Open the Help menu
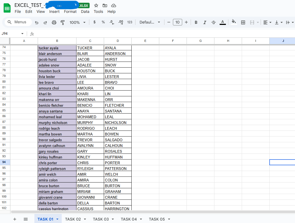Viewport: 295px width, 223px height. click(111, 11)
